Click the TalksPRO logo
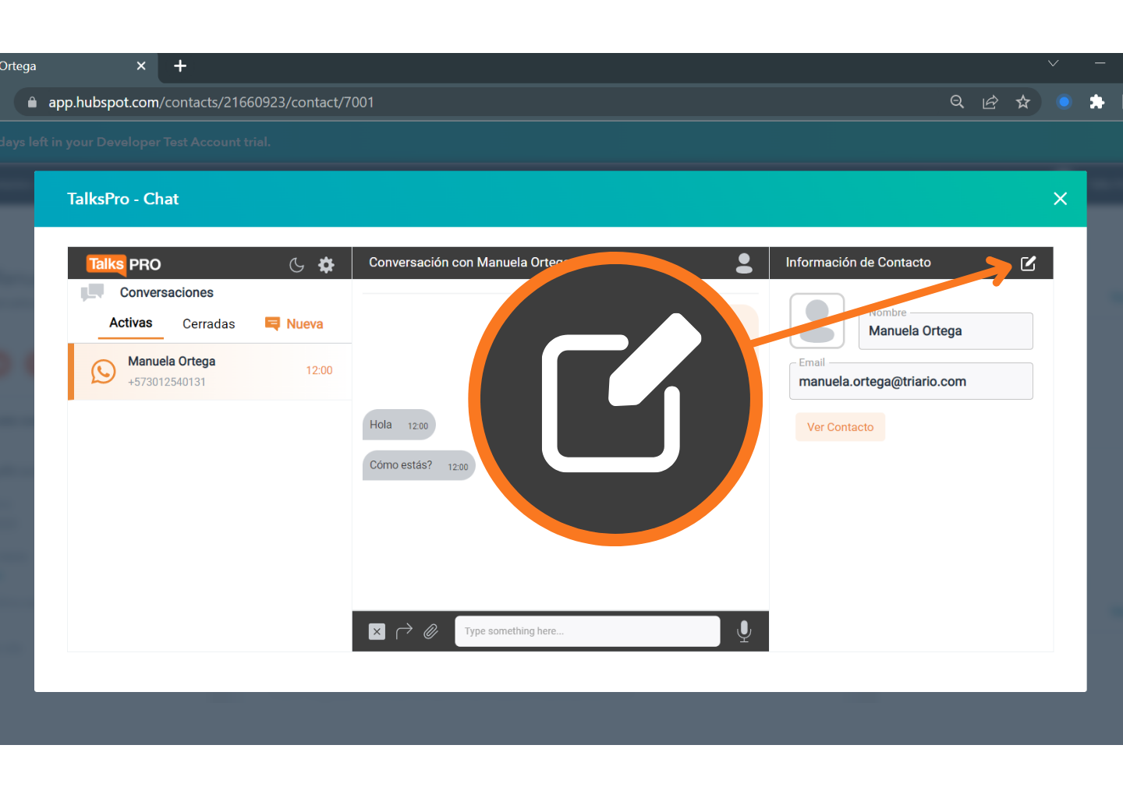Viewport: 1123px width, 798px height. click(124, 264)
